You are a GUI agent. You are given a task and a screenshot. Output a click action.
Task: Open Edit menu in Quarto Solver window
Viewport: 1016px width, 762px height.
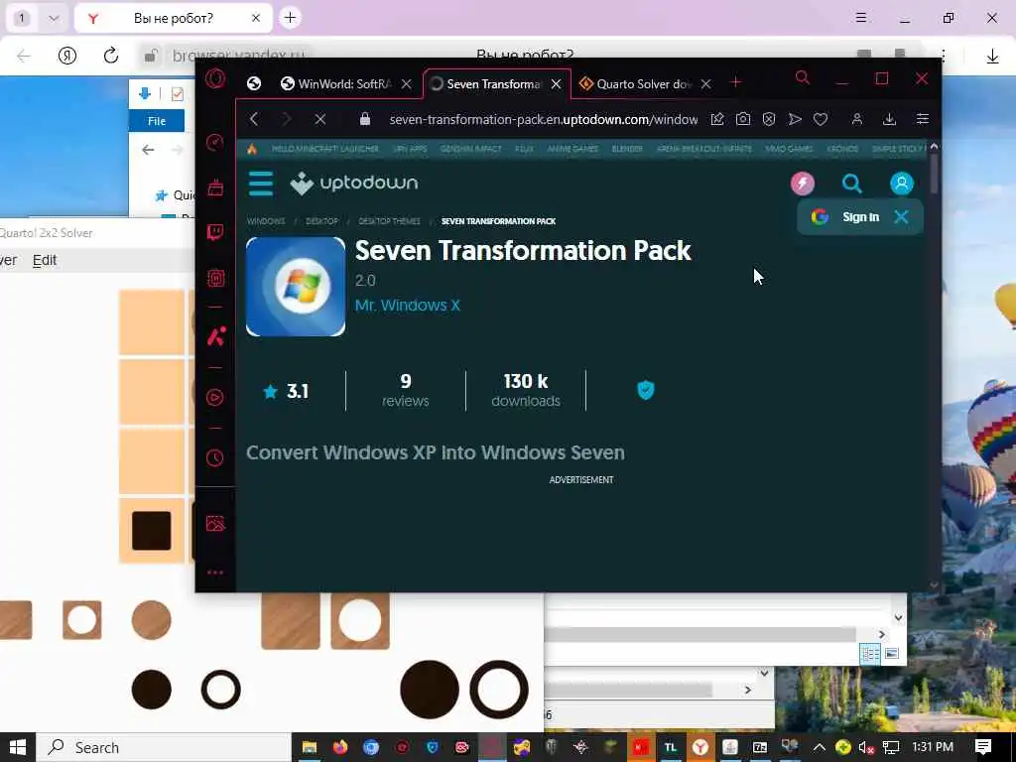45,260
